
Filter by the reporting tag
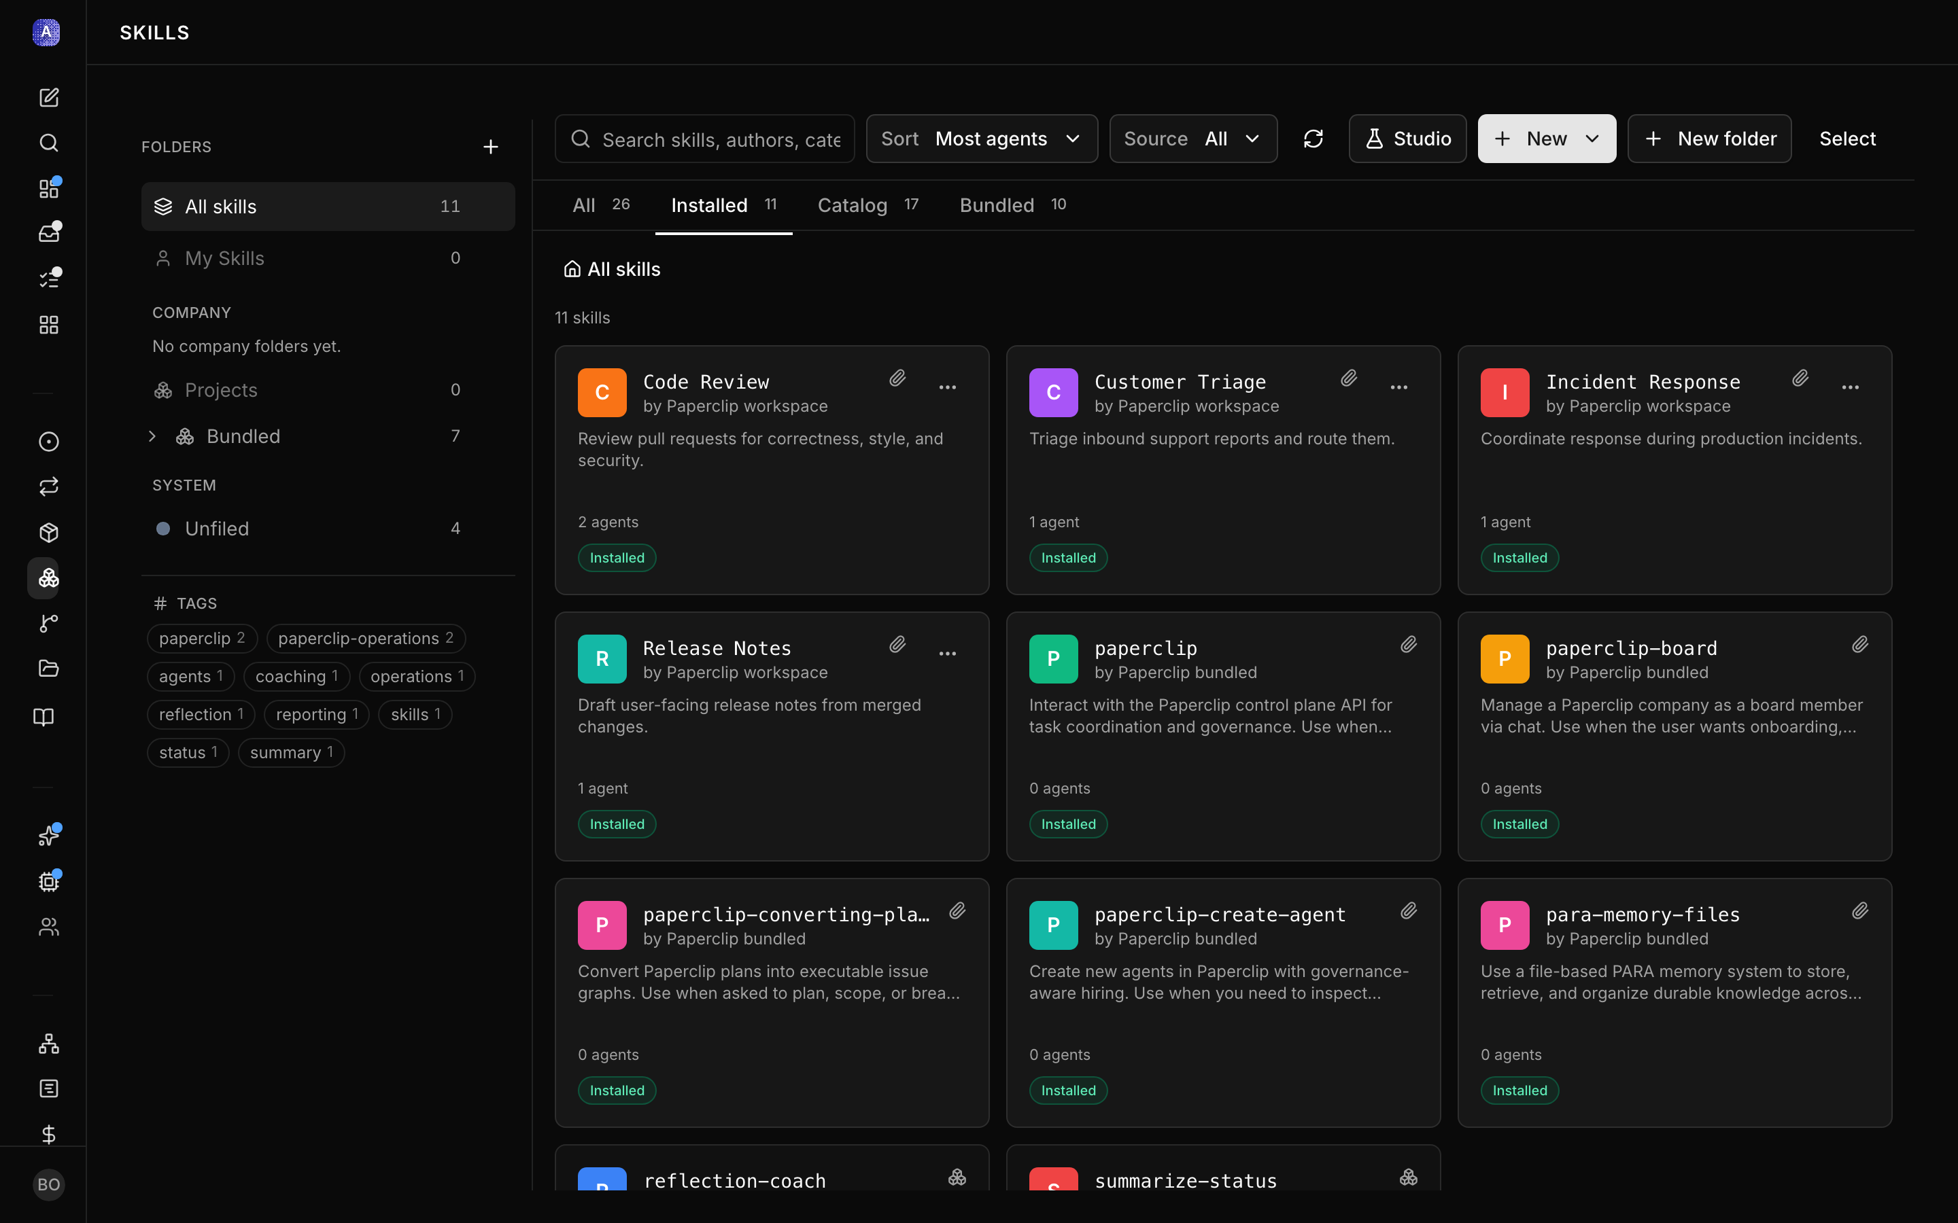(x=316, y=714)
